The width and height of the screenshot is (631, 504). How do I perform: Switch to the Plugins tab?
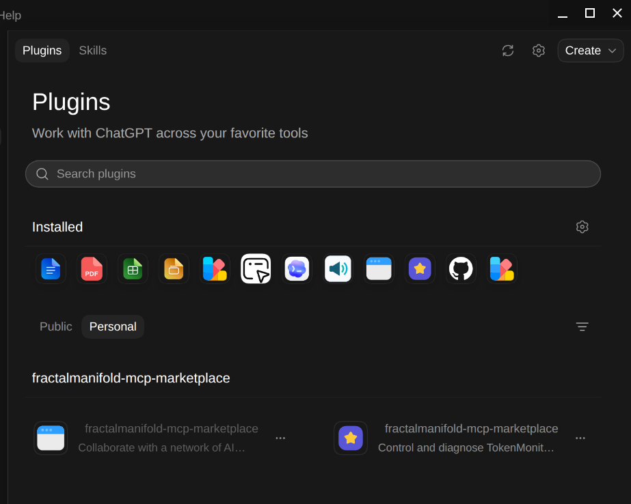[x=42, y=51]
